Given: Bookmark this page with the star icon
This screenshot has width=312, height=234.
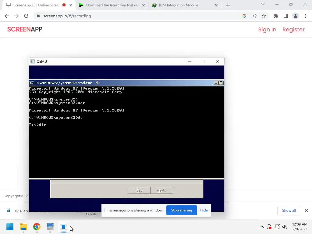Looking at the screenshot, I should [x=264, y=16].
